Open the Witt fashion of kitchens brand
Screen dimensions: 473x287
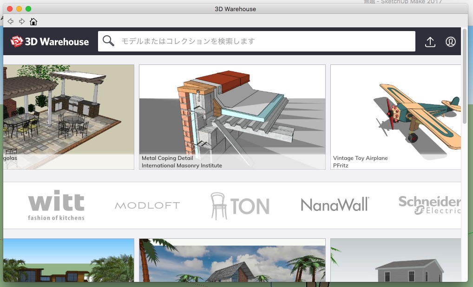point(56,205)
